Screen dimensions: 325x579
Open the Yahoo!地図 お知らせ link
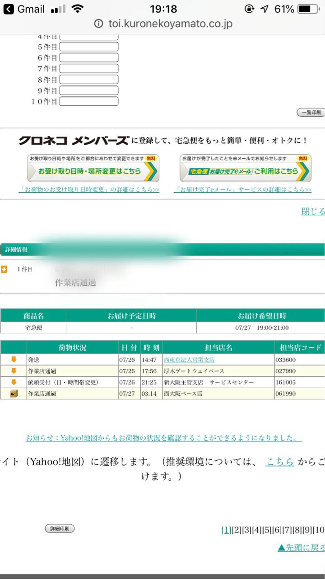pyautogui.click(x=163, y=437)
